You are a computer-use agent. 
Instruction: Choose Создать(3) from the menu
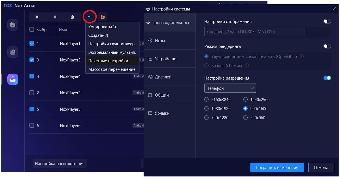click(x=112, y=35)
